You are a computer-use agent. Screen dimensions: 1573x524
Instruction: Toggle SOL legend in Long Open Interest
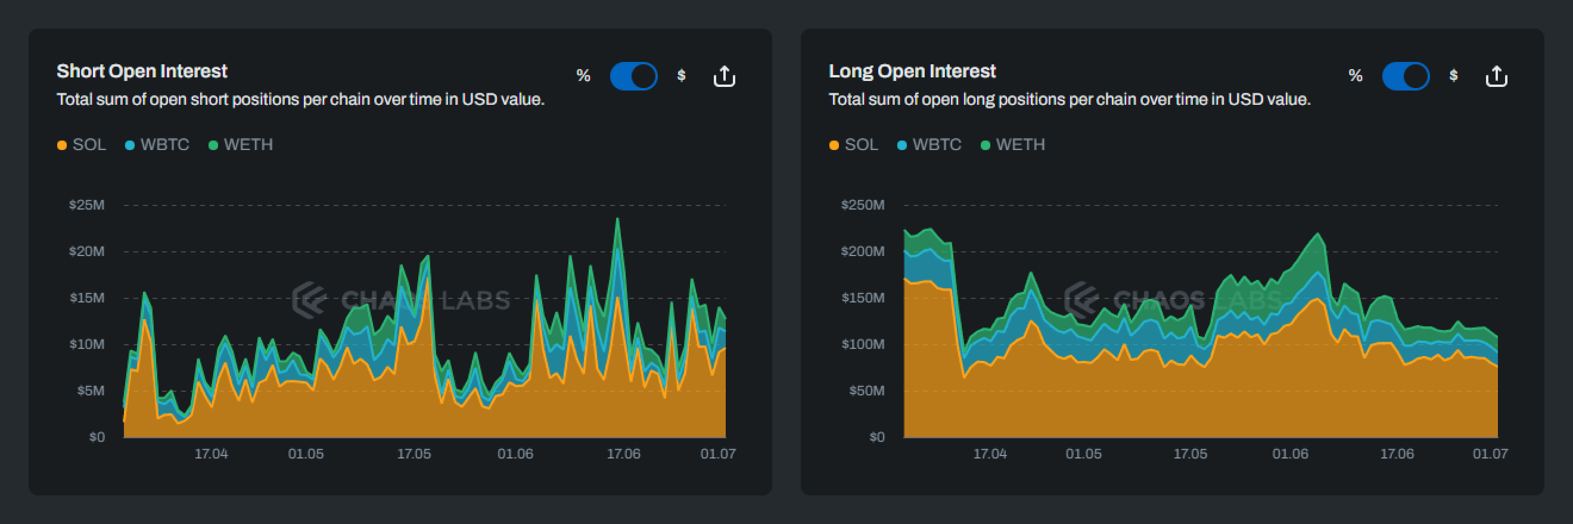point(854,145)
